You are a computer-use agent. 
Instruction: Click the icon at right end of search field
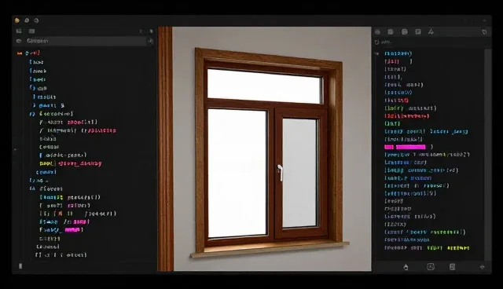[150, 41]
